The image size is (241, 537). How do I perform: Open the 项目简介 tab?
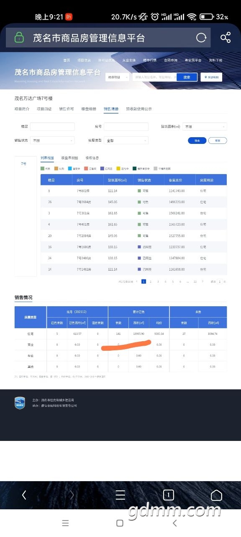[22, 109]
